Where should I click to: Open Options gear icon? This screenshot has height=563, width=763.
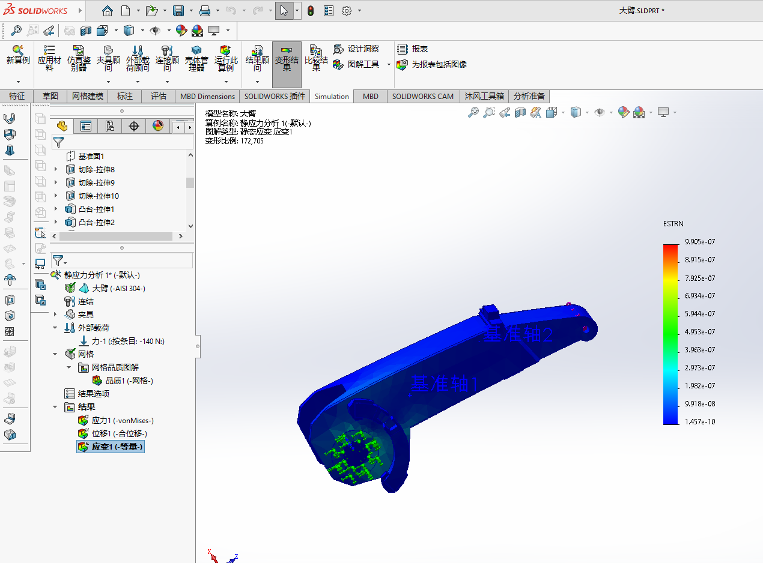pyautogui.click(x=347, y=11)
